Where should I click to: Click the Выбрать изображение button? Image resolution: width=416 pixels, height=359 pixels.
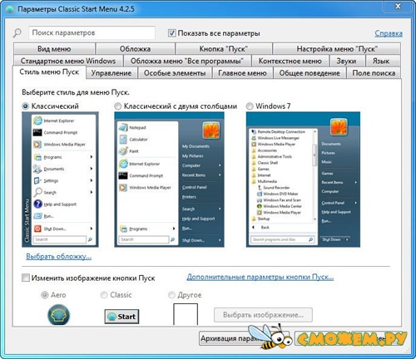coord(263,315)
